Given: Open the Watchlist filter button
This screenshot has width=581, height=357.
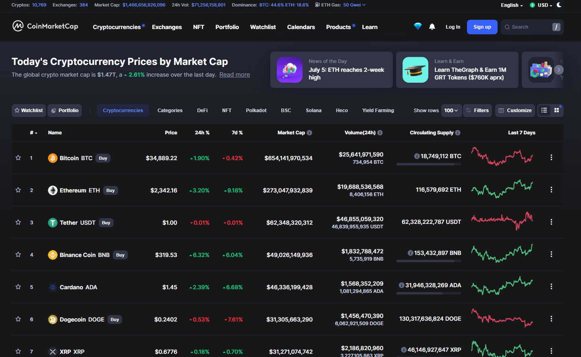Looking at the screenshot, I should point(29,111).
